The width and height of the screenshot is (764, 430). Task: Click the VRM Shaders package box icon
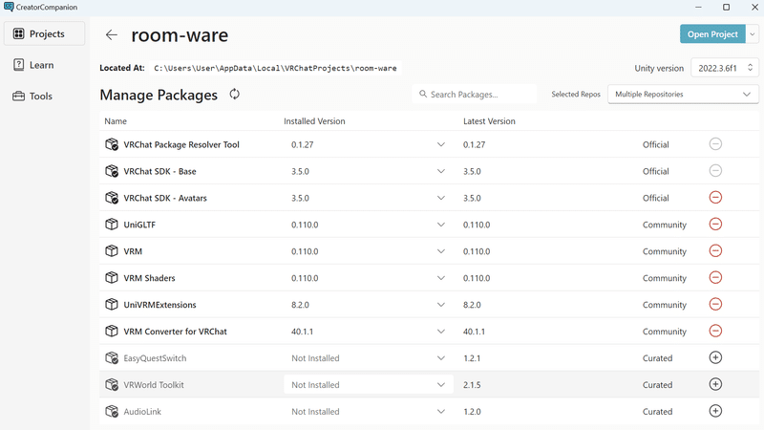[x=112, y=278]
